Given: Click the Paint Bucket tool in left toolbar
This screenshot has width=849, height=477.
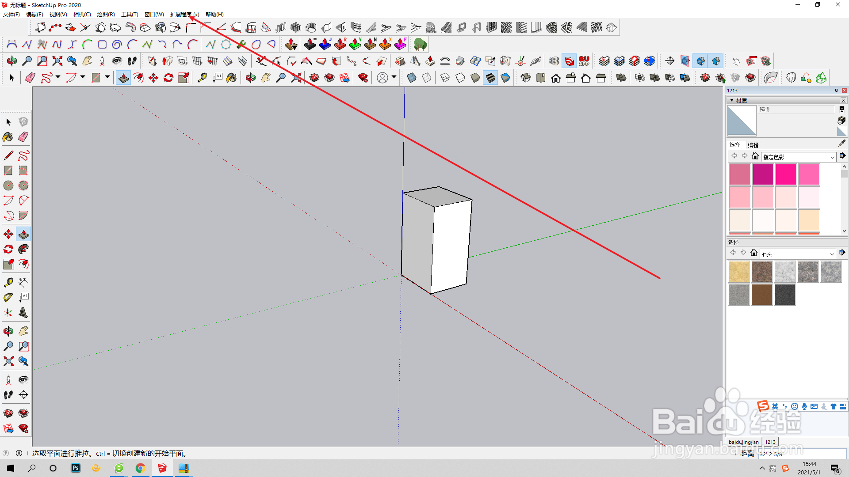Looking at the screenshot, I should (8, 137).
